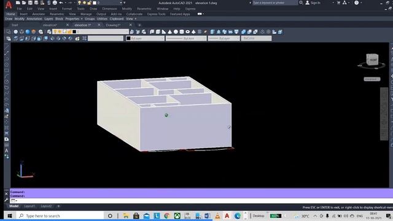Click the Unnamed WCS button under ViewCube
This screenshot has height=221, width=393.
[x=372, y=79]
